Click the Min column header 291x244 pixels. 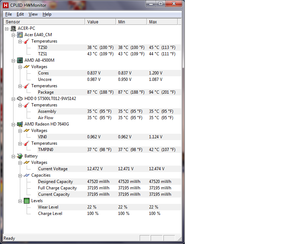coord(131,22)
